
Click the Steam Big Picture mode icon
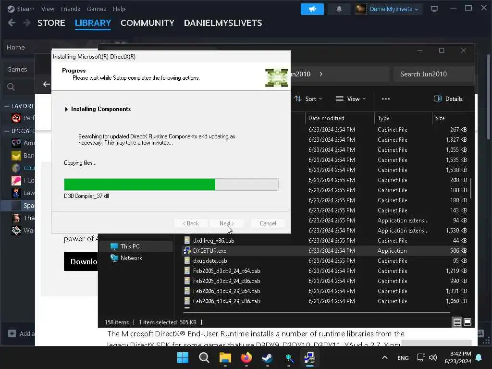[434, 9]
